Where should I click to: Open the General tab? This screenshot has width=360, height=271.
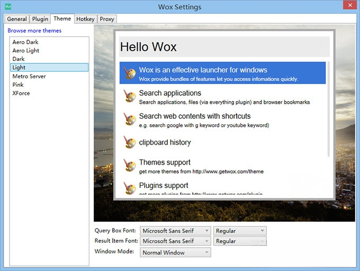tap(17, 19)
